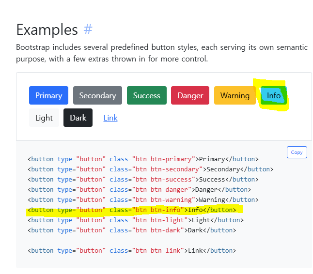Screen dimensions: 313x274
Task: Click the 'Bootstrap includes several predefined' paragraph
Action: pos(162,53)
